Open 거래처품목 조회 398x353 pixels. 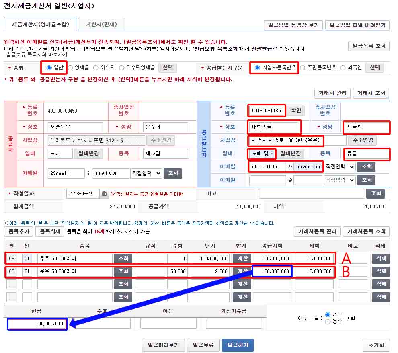point(366,232)
